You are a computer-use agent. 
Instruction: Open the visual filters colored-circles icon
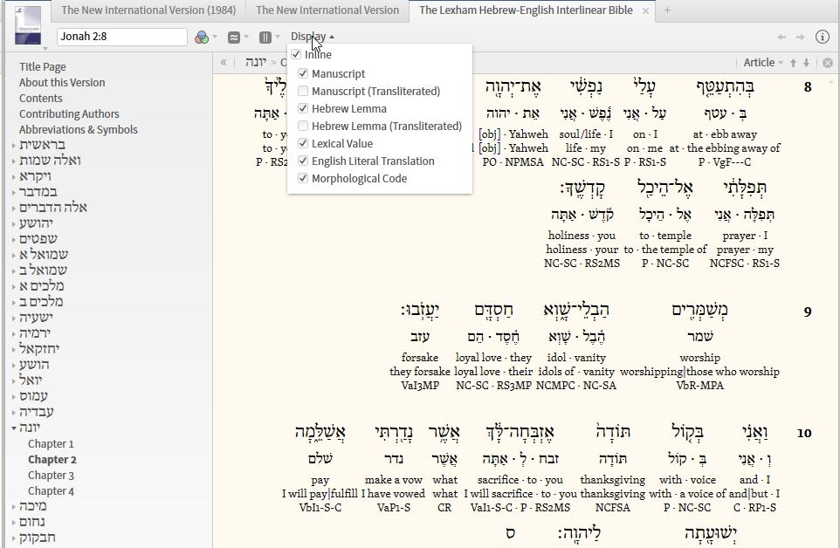[x=202, y=37]
